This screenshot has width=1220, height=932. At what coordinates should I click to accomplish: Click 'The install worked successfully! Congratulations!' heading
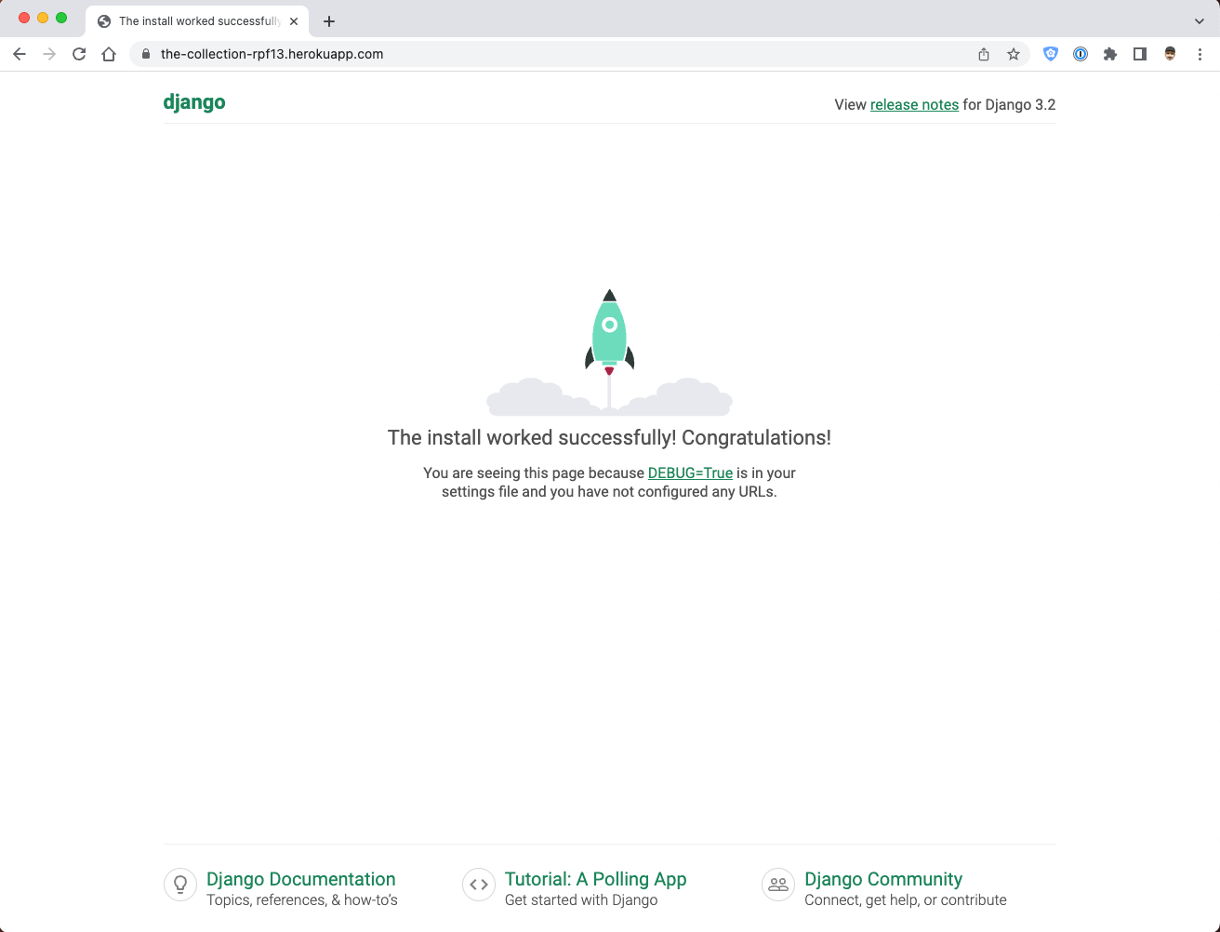point(609,438)
